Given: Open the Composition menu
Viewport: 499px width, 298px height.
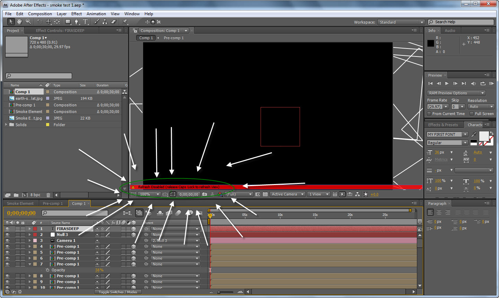Looking at the screenshot, I should click(x=40, y=14).
